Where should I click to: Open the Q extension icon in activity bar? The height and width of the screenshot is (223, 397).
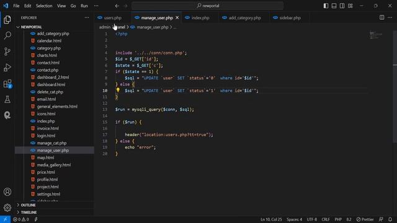pyautogui.click(x=7, y=115)
